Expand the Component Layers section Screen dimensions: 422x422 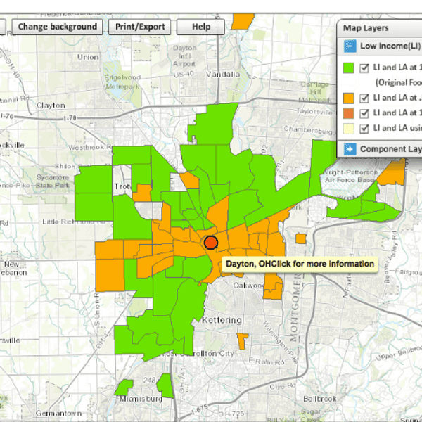[349, 149]
